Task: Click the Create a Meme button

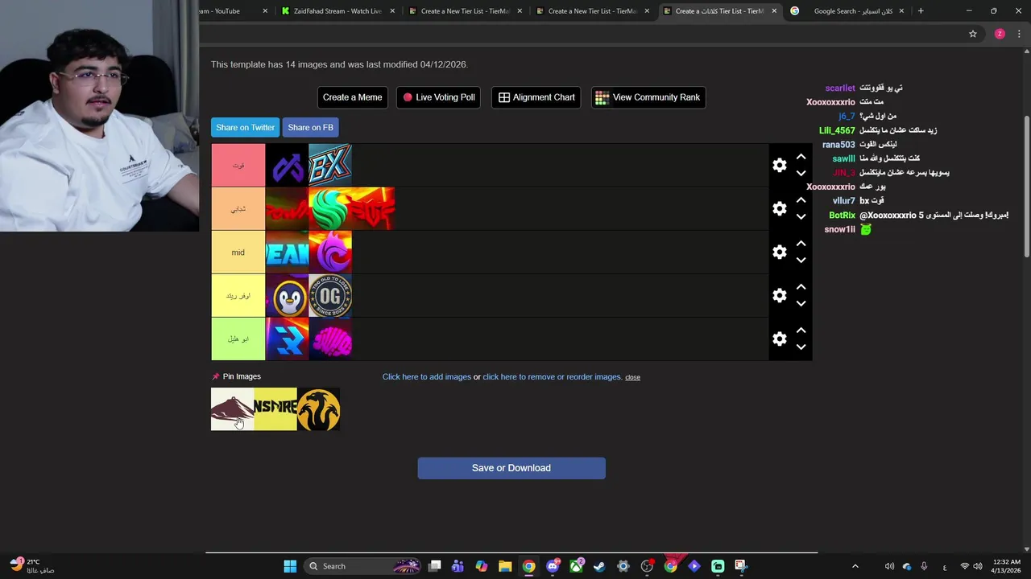Action: (x=352, y=97)
